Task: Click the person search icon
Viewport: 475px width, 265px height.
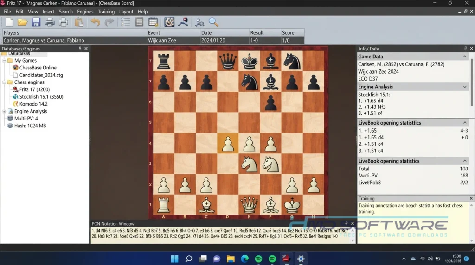Action: (x=199, y=22)
